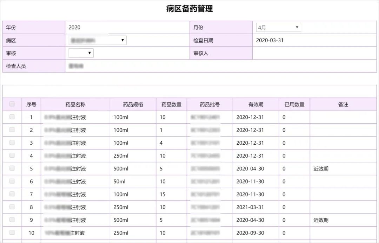Screen dimensions: 379x243
Task: Click the drug name in row 1
Action: [65, 117]
